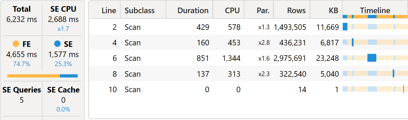Click the blue timeline bar for line 2

[x=345, y=27]
